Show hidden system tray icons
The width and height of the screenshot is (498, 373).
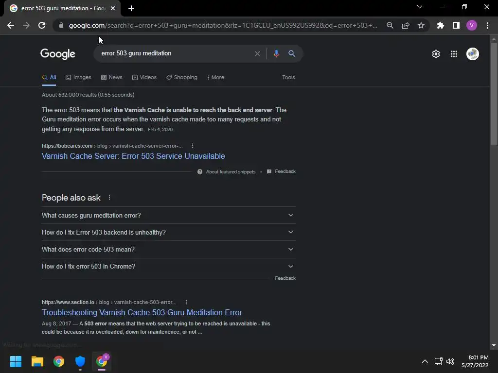coord(425,361)
